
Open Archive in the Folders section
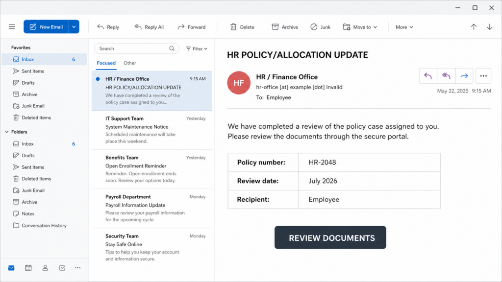click(x=44, y=202)
